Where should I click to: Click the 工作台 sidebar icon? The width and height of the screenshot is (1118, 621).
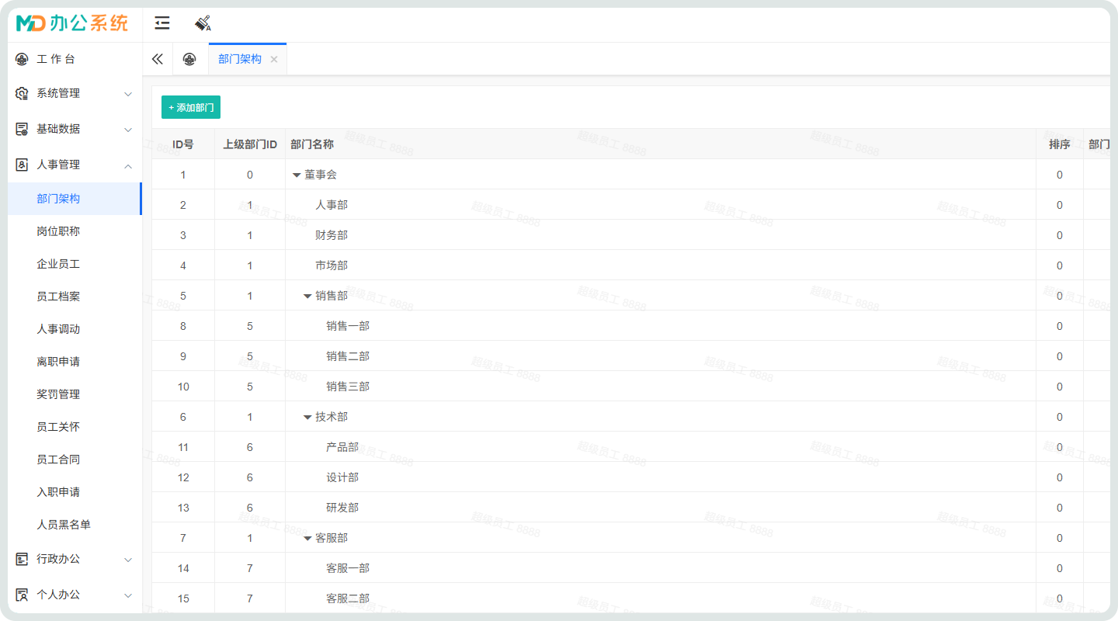(22, 59)
